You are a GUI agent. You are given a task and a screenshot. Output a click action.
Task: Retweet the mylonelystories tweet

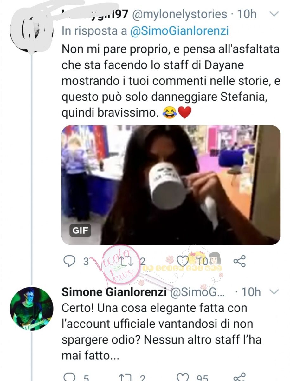[x=127, y=261]
